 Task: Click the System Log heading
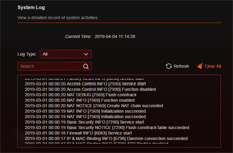point(31,8)
